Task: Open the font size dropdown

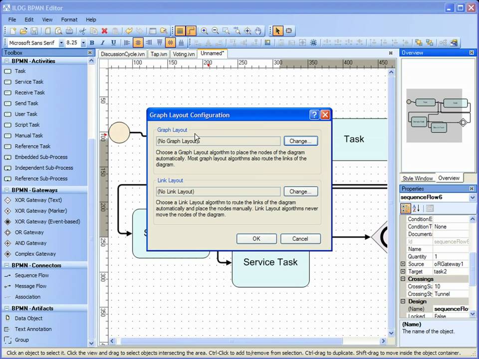Action: coord(83,43)
